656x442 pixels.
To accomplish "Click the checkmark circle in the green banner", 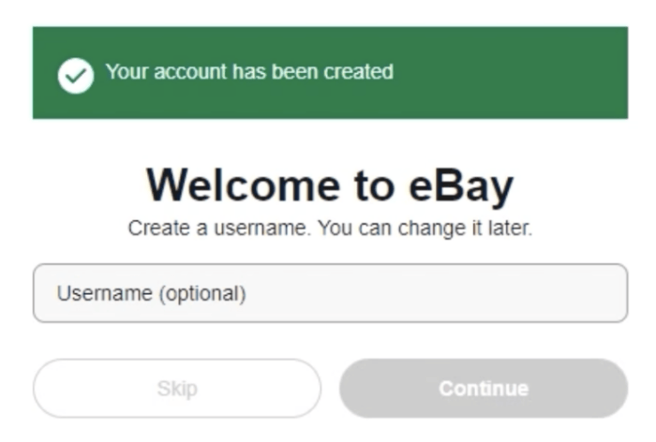I will point(76,74).
